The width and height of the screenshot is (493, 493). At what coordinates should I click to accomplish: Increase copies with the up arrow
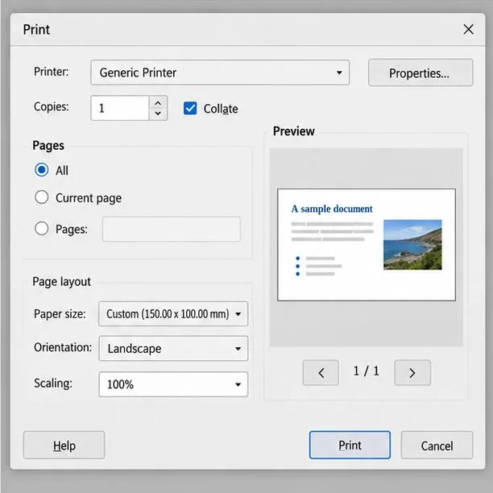click(x=158, y=102)
